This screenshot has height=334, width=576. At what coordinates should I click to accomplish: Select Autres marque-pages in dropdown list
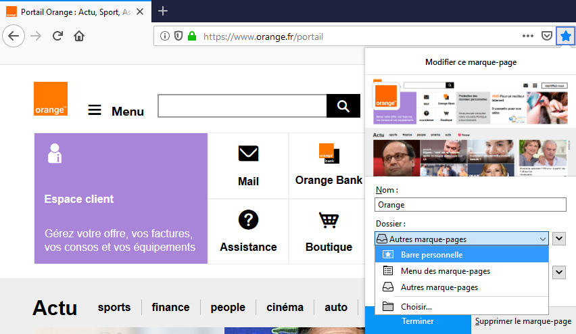point(462,287)
